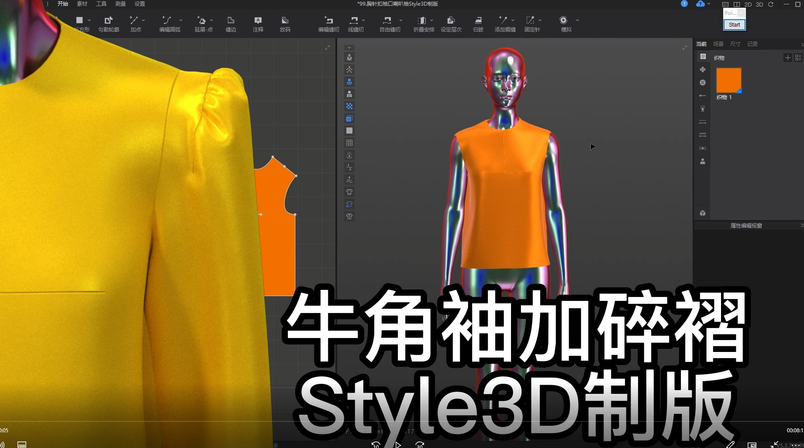This screenshot has height=448, width=804.
Task: Toggle checkered texture surface display
Action: [x=349, y=106]
